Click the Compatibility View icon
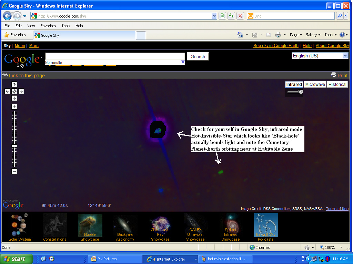Viewport: 353px width, 264px height. pos(222,16)
